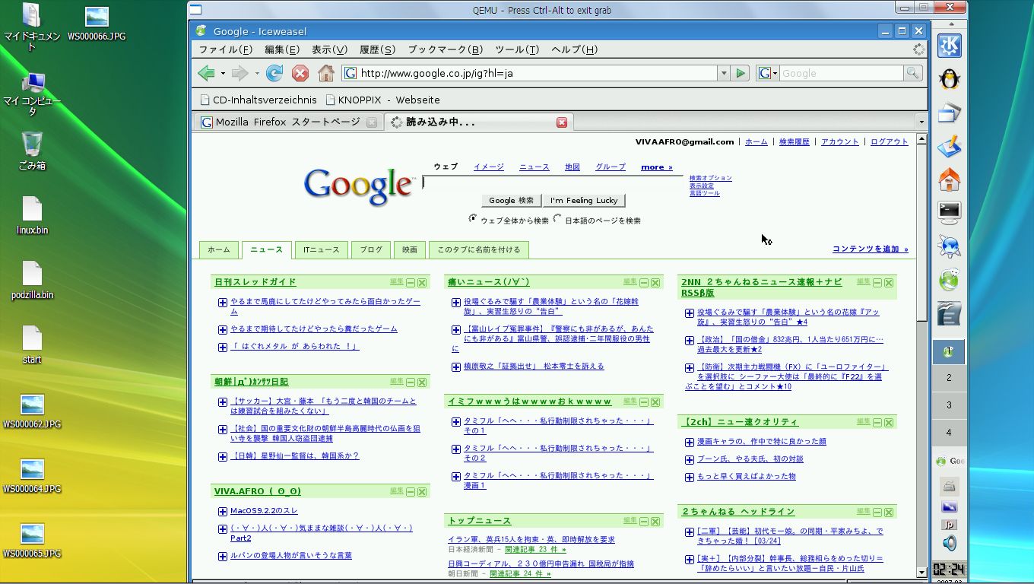Stop loading with the red X button
Viewport: 1034px width, 584px height.
(300, 73)
